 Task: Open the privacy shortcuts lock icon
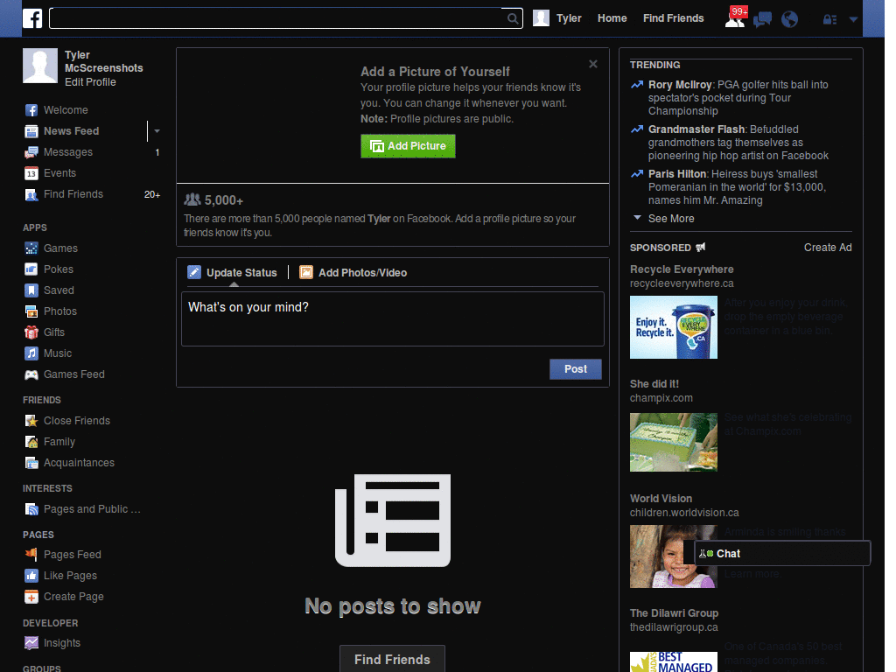tap(829, 19)
